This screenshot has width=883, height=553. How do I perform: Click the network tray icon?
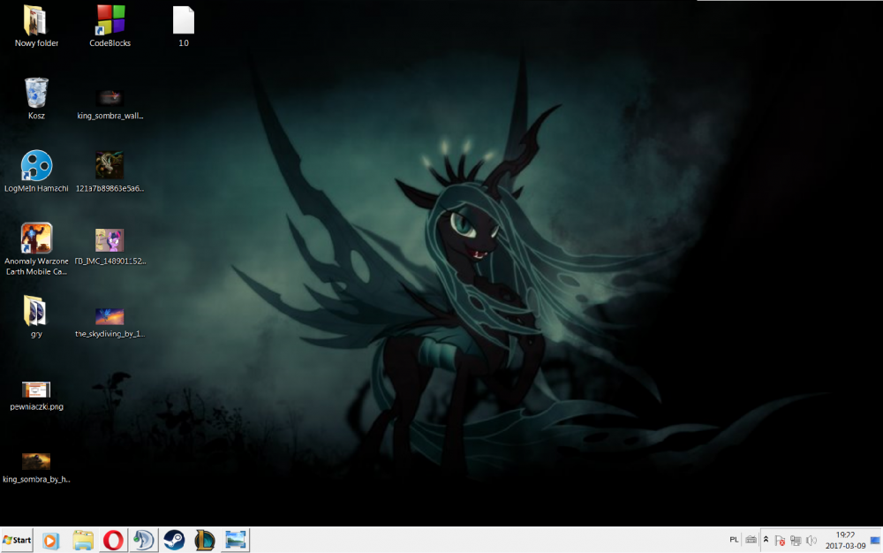pos(795,540)
